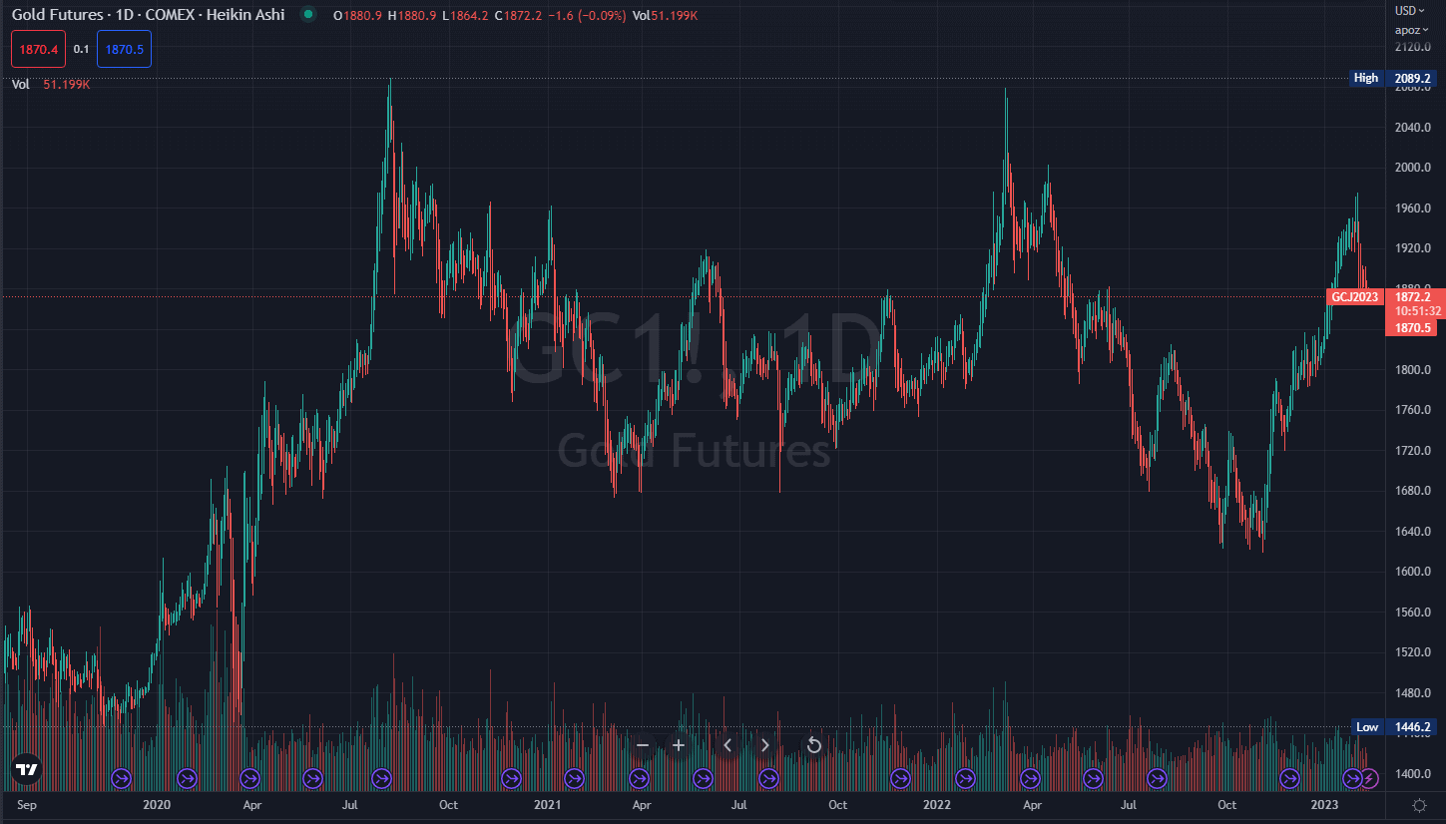Click the contract roll marker near Jul 2020
The image size is (1446, 824).
381,777
